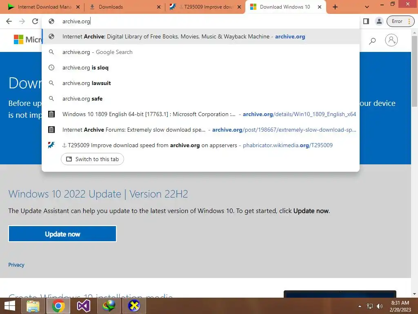
Task: Open Internet Archive Forums slow download suggestion
Action: point(200,130)
